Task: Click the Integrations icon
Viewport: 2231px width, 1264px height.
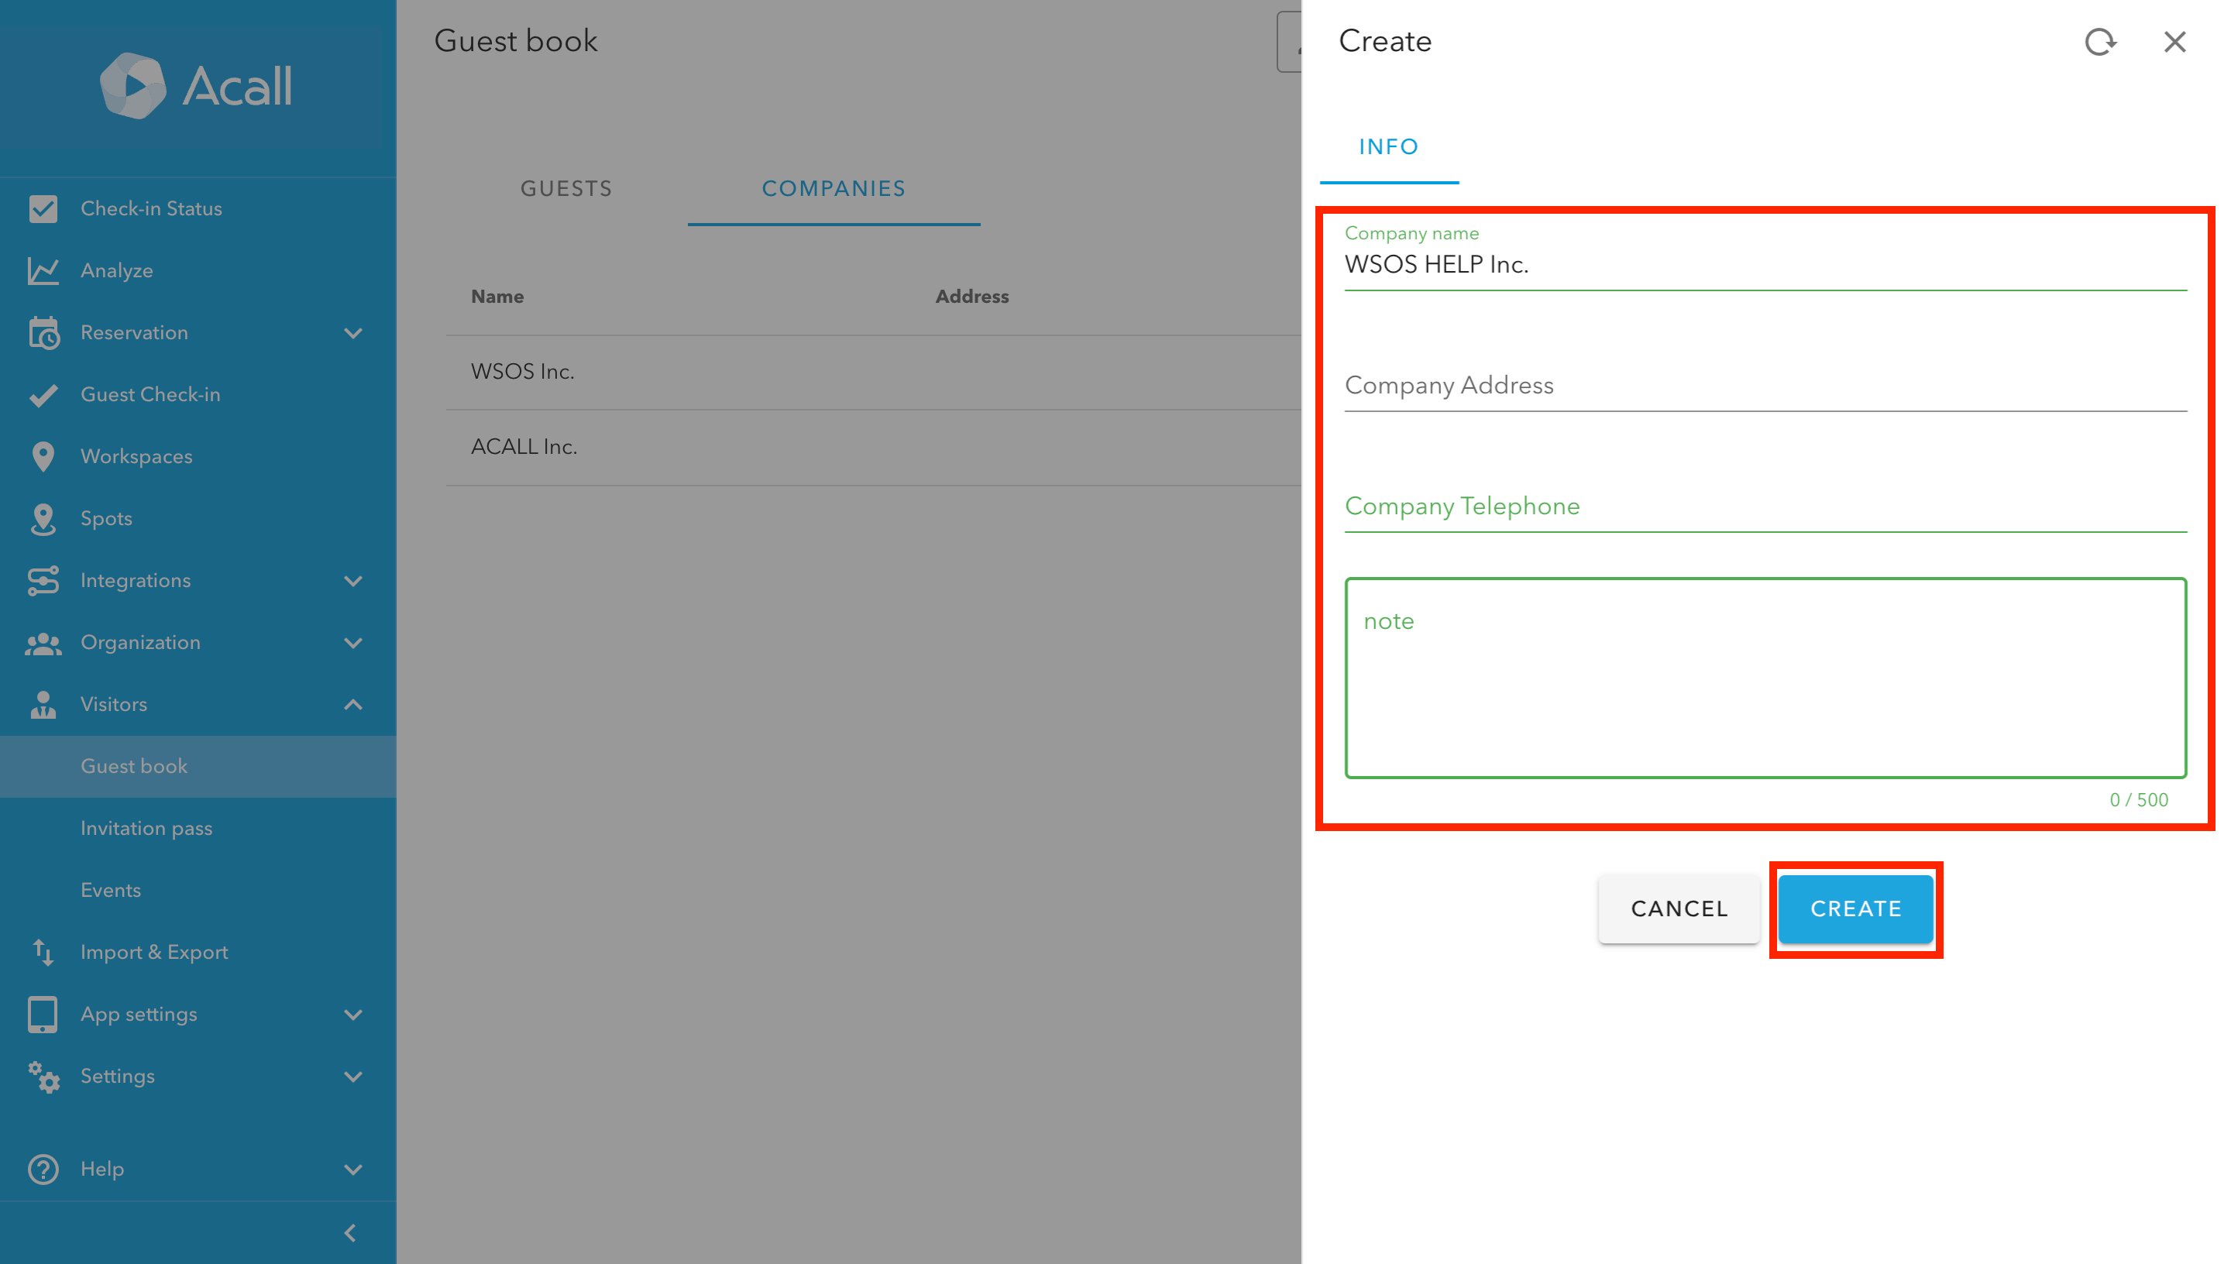Action: [43, 581]
